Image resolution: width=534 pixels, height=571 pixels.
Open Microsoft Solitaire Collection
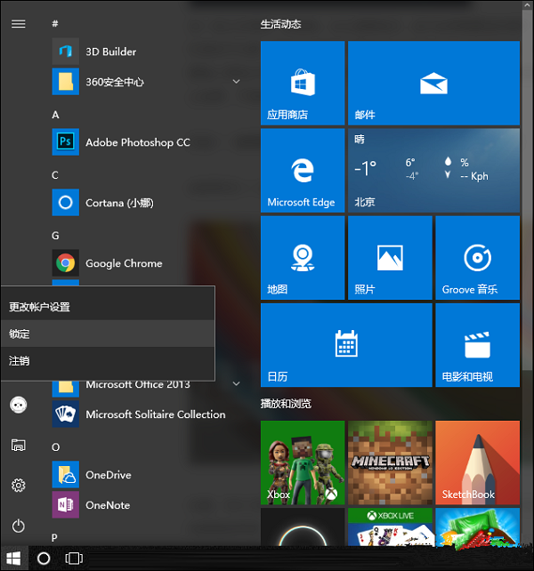click(155, 414)
